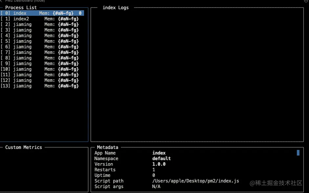Click the Restarts value 1
Screen dimensions: 309x193
pyautogui.click(x=154, y=170)
